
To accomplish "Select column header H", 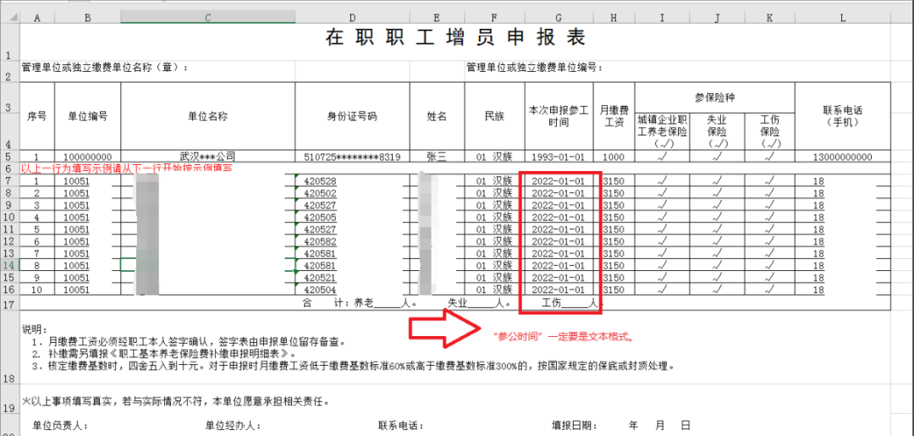I will pyautogui.click(x=614, y=19).
